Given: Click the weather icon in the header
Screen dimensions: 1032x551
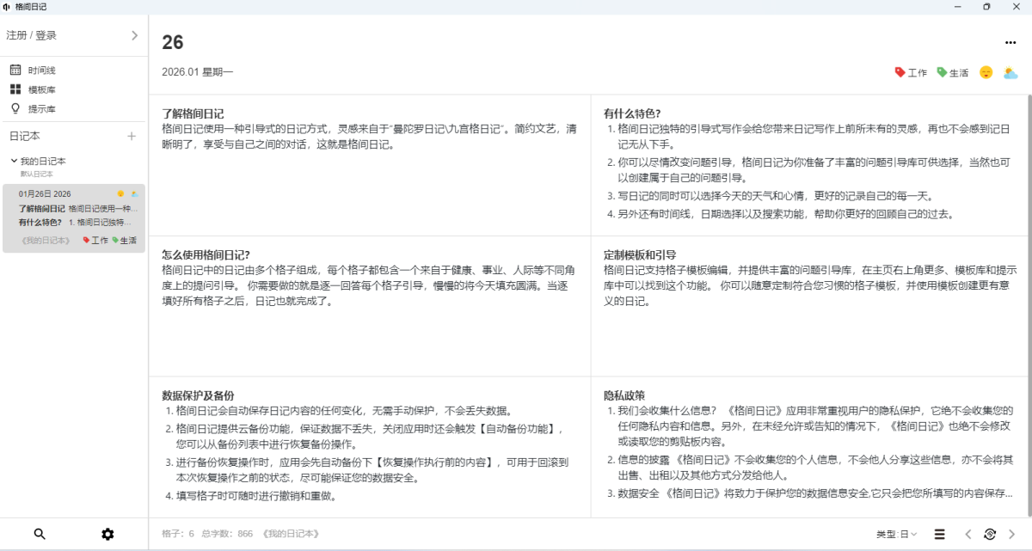Looking at the screenshot, I should point(1010,73).
